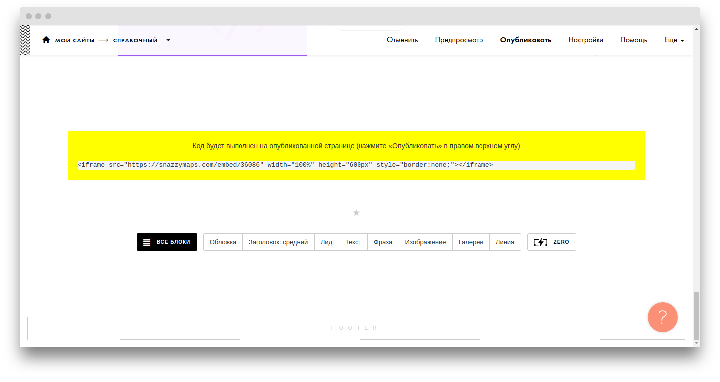Click the list icon in Все блоки

point(147,242)
